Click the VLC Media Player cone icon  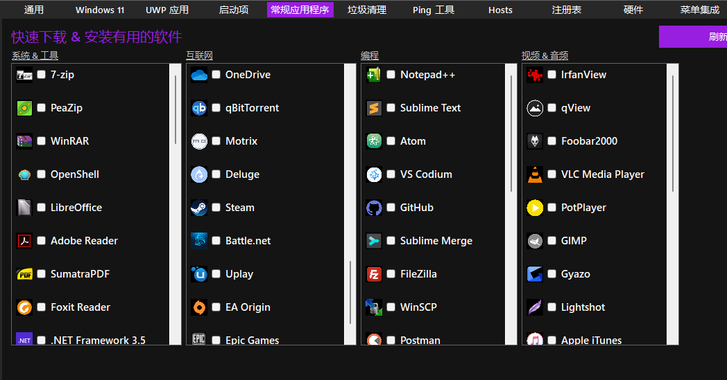pyautogui.click(x=535, y=174)
